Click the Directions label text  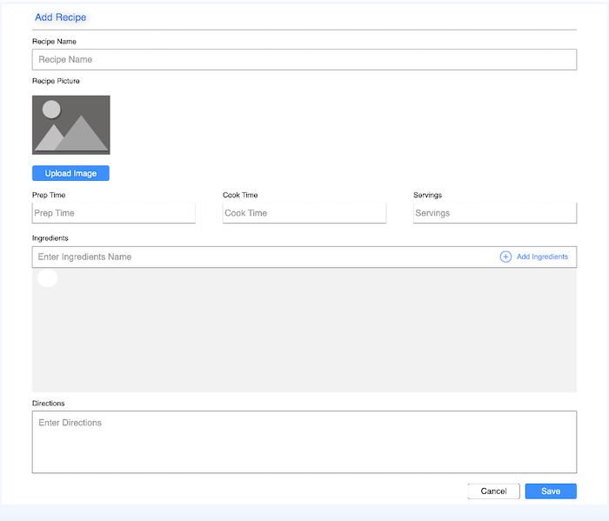[x=48, y=403]
